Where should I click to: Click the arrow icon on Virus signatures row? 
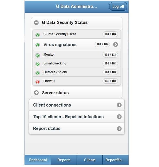pos(115,44)
